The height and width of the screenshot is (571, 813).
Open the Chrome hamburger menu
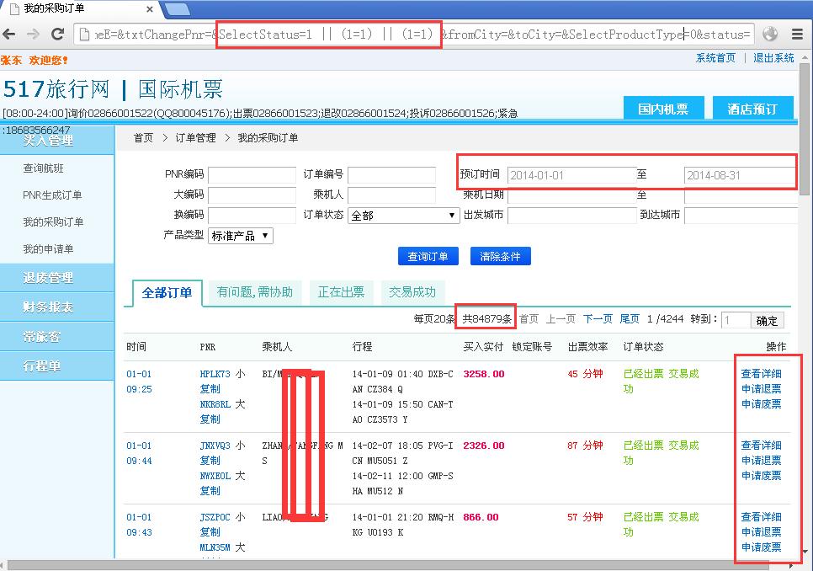pos(798,35)
